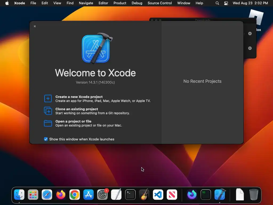The height and width of the screenshot is (205, 273).
Task: Open the View menu
Action: (x=57, y=3)
